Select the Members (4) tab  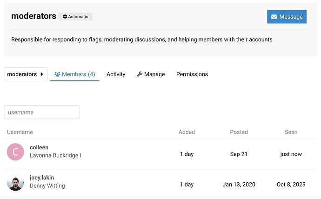point(75,74)
